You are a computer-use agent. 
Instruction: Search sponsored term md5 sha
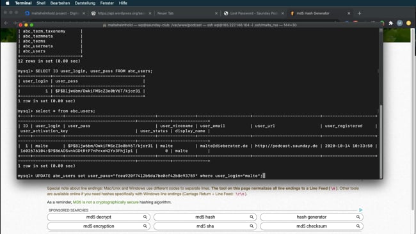[x=205, y=226]
